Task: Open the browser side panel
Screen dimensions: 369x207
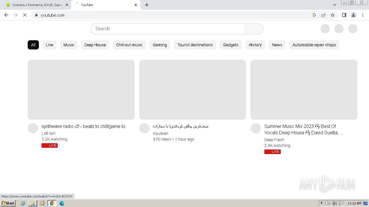Action: 344,15
